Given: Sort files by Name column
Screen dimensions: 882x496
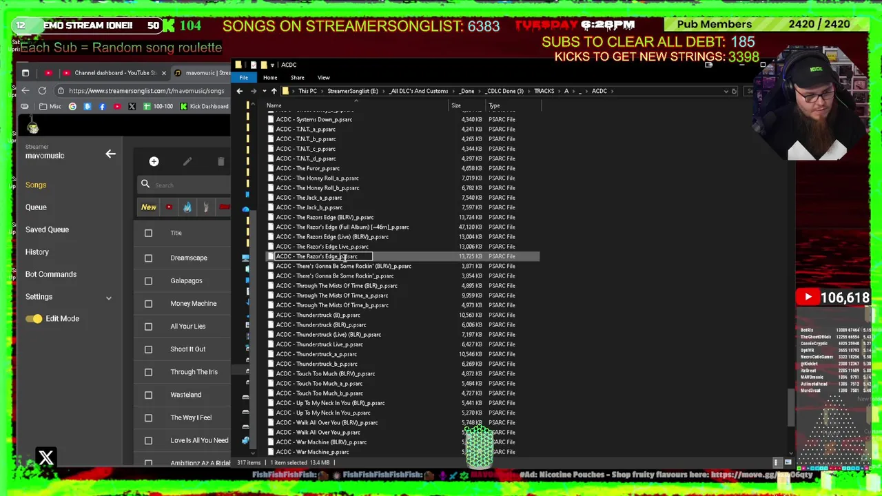Looking at the screenshot, I should (x=356, y=105).
